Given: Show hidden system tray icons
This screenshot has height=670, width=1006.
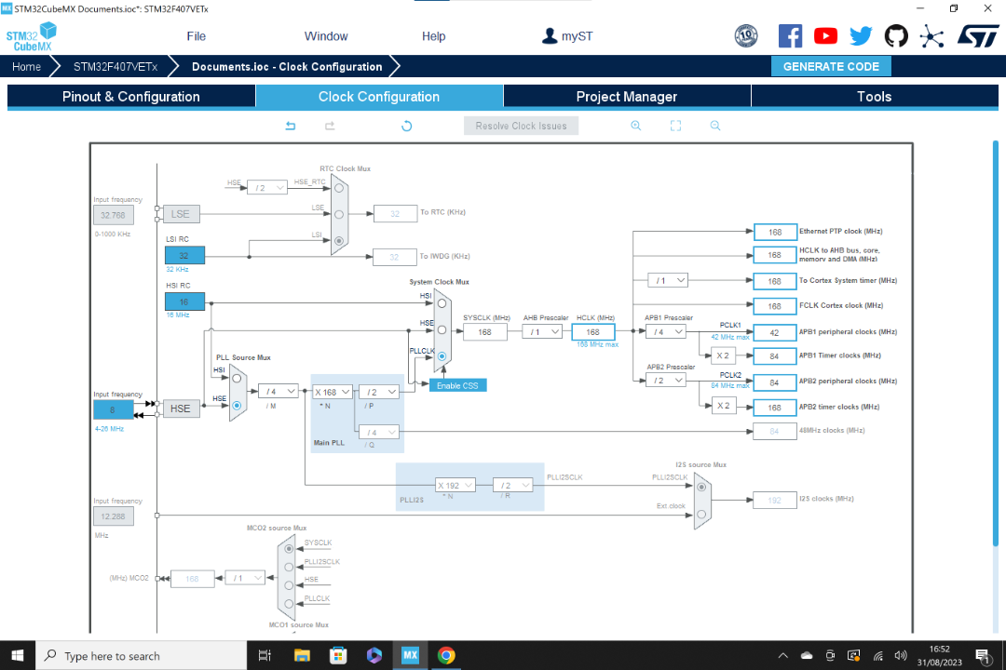Looking at the screenshot, I should [782, 655].
